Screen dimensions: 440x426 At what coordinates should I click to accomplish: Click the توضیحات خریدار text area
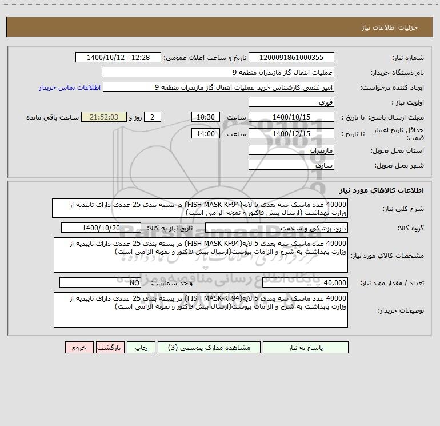point(201,310)
